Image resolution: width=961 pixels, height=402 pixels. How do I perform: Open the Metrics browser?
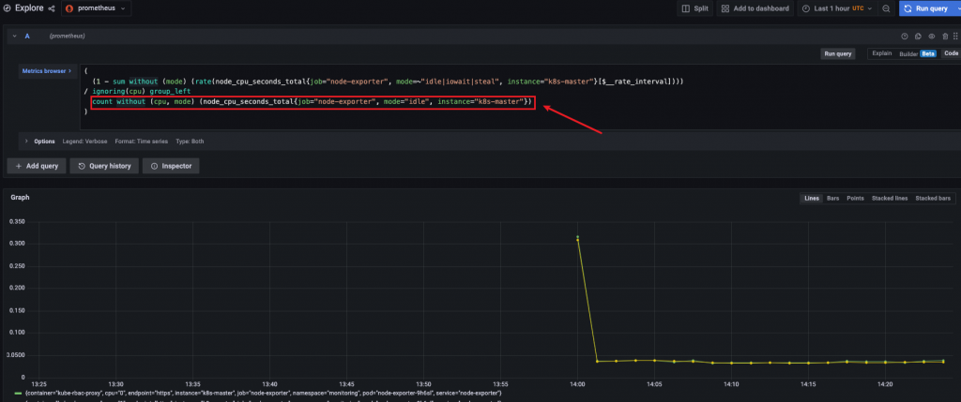[x=47, y=71]
